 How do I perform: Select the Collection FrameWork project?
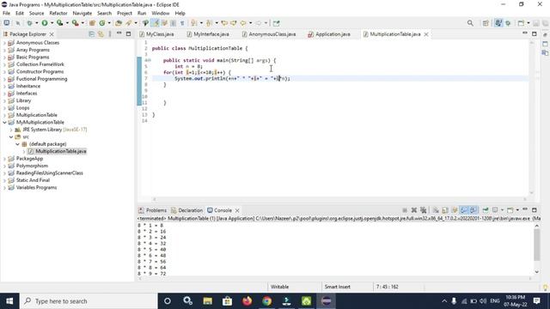pyautogui.click(x=40, y=64)
